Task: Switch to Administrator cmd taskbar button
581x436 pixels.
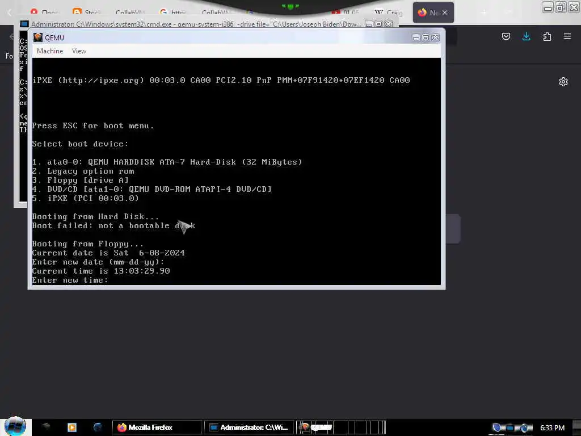Action: (x=249, y=427)
